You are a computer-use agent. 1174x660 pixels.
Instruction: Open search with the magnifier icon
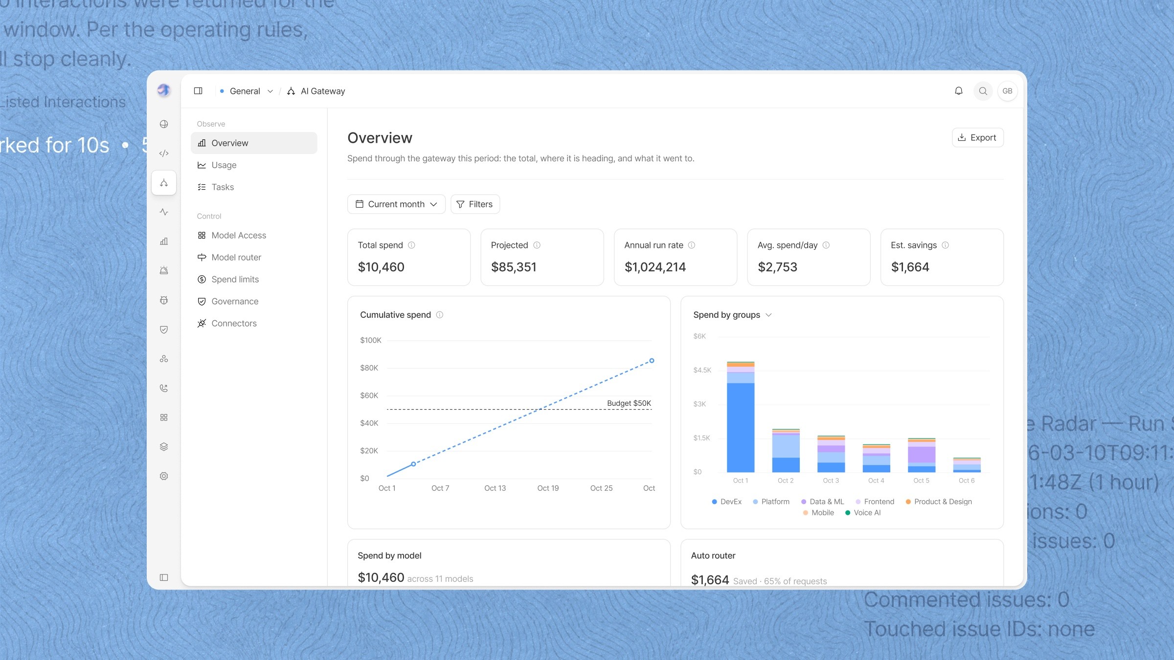click(x=983, y=91)
